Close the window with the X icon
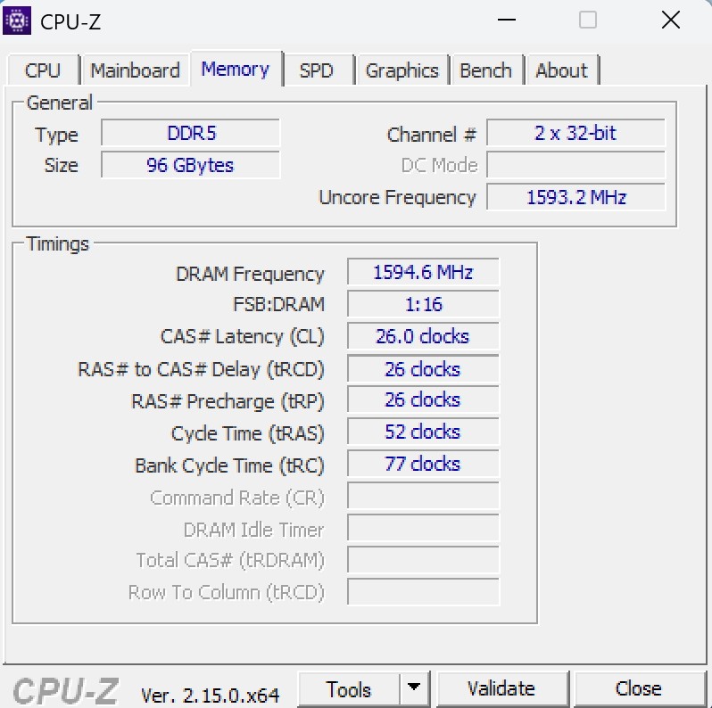The image size is (712, 708). 670,21
